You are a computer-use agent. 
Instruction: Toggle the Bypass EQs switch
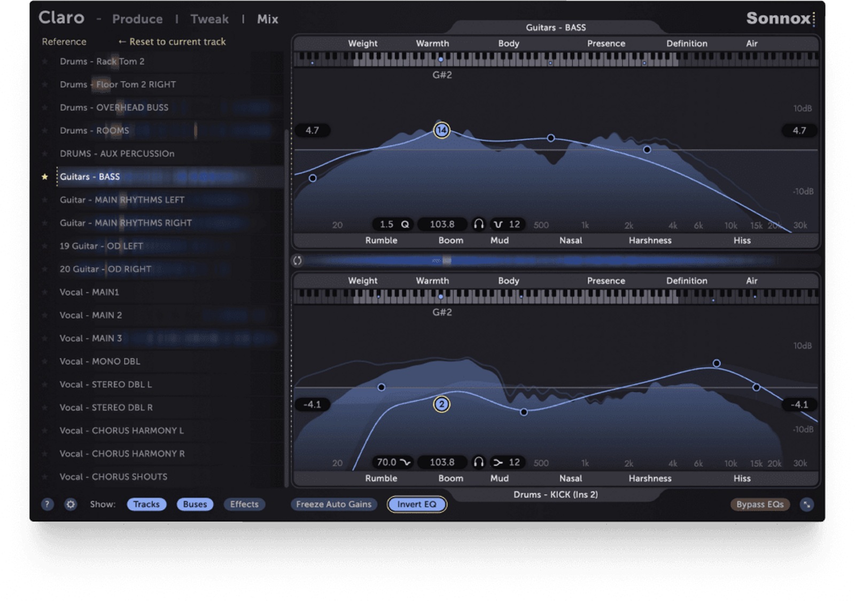[x=760, y=504]
